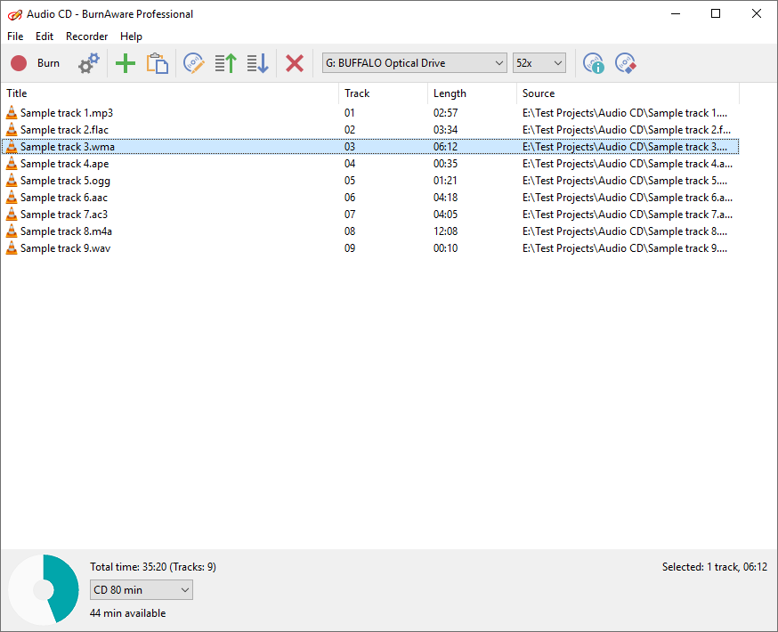Open burn settings via the gear icon

(x=87, y=62)
